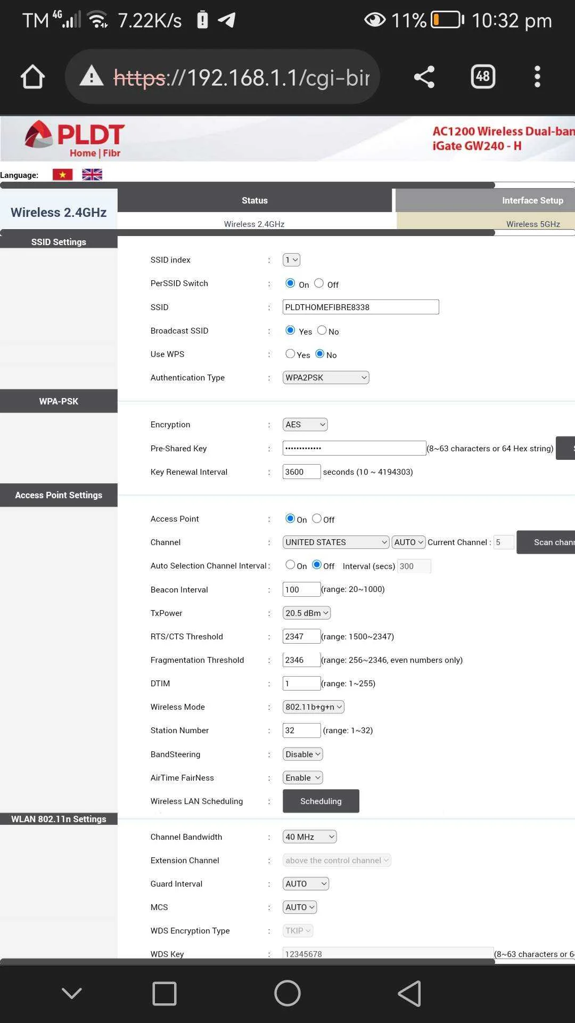The image size is (575, 1023).
Task: Select the UK flag language icon
Action: click(92, 175)
